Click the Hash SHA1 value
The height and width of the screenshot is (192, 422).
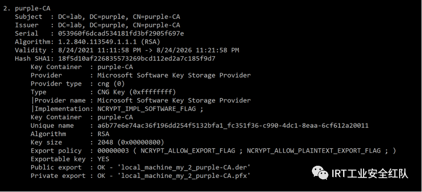pyautogui.click(x=137, y=58)
